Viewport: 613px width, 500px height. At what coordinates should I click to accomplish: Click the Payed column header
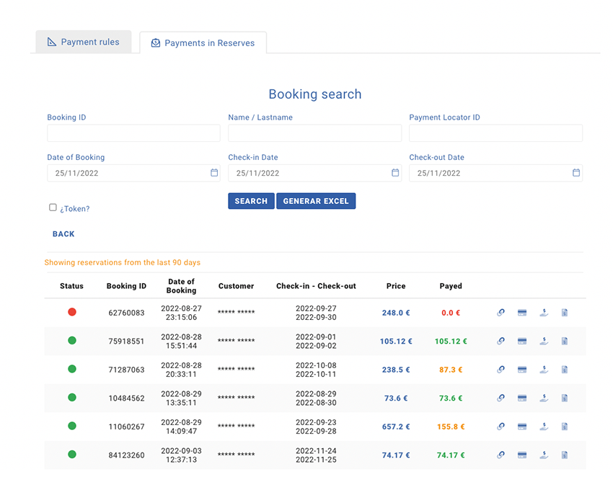click(x=451, y=286)
